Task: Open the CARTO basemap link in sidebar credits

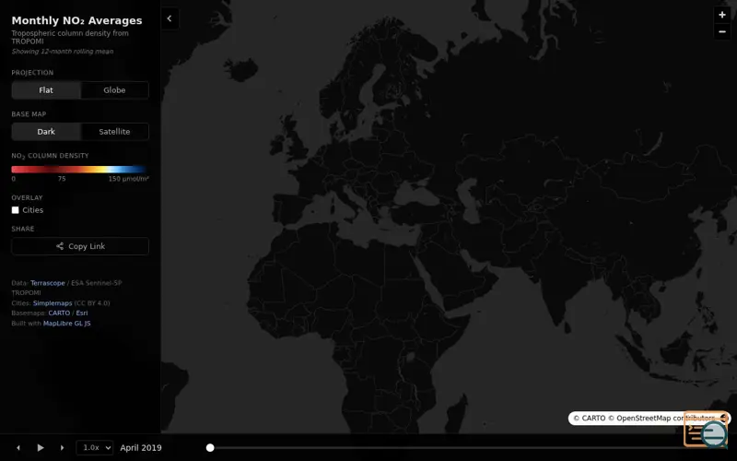Action: [x=59, y=313]
